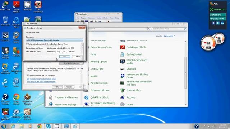Viewport: 230px width, 129px height.
Task: Open Adobe Reader 9 desktop shortcut
Action: (16, 7)
